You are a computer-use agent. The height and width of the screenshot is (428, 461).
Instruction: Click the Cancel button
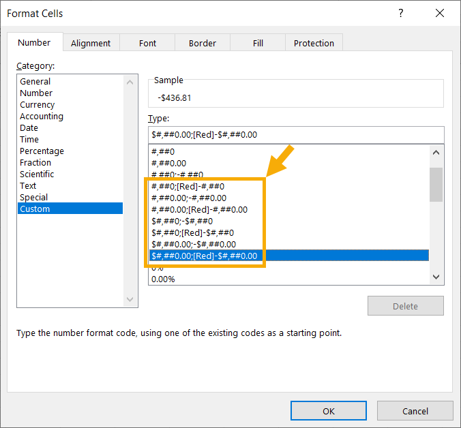415,411
